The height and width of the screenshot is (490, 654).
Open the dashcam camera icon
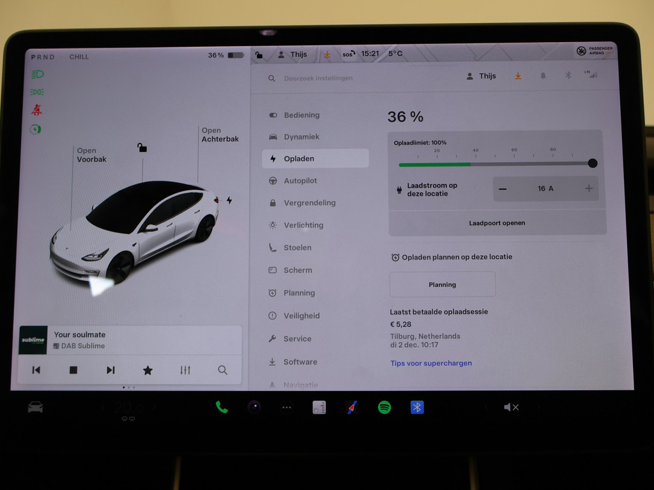pos(254,407)
